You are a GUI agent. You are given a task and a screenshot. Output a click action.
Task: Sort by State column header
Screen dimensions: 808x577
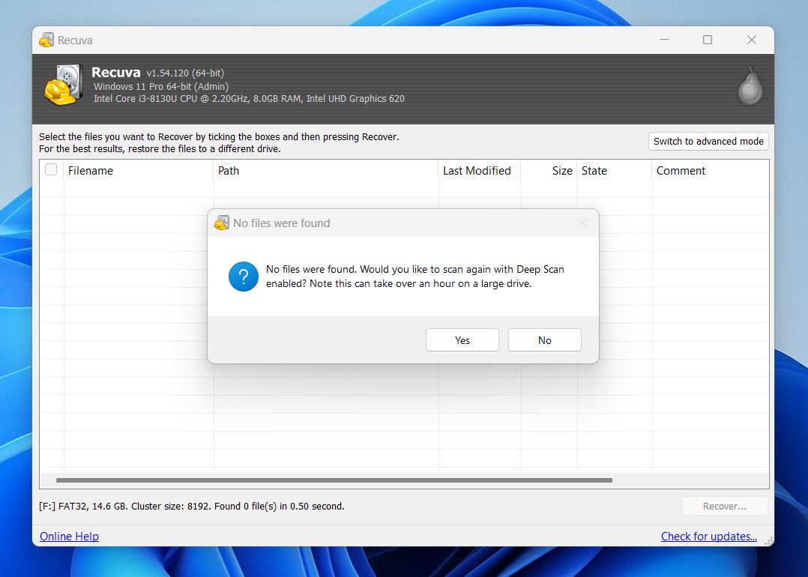[x=615, y=171]
